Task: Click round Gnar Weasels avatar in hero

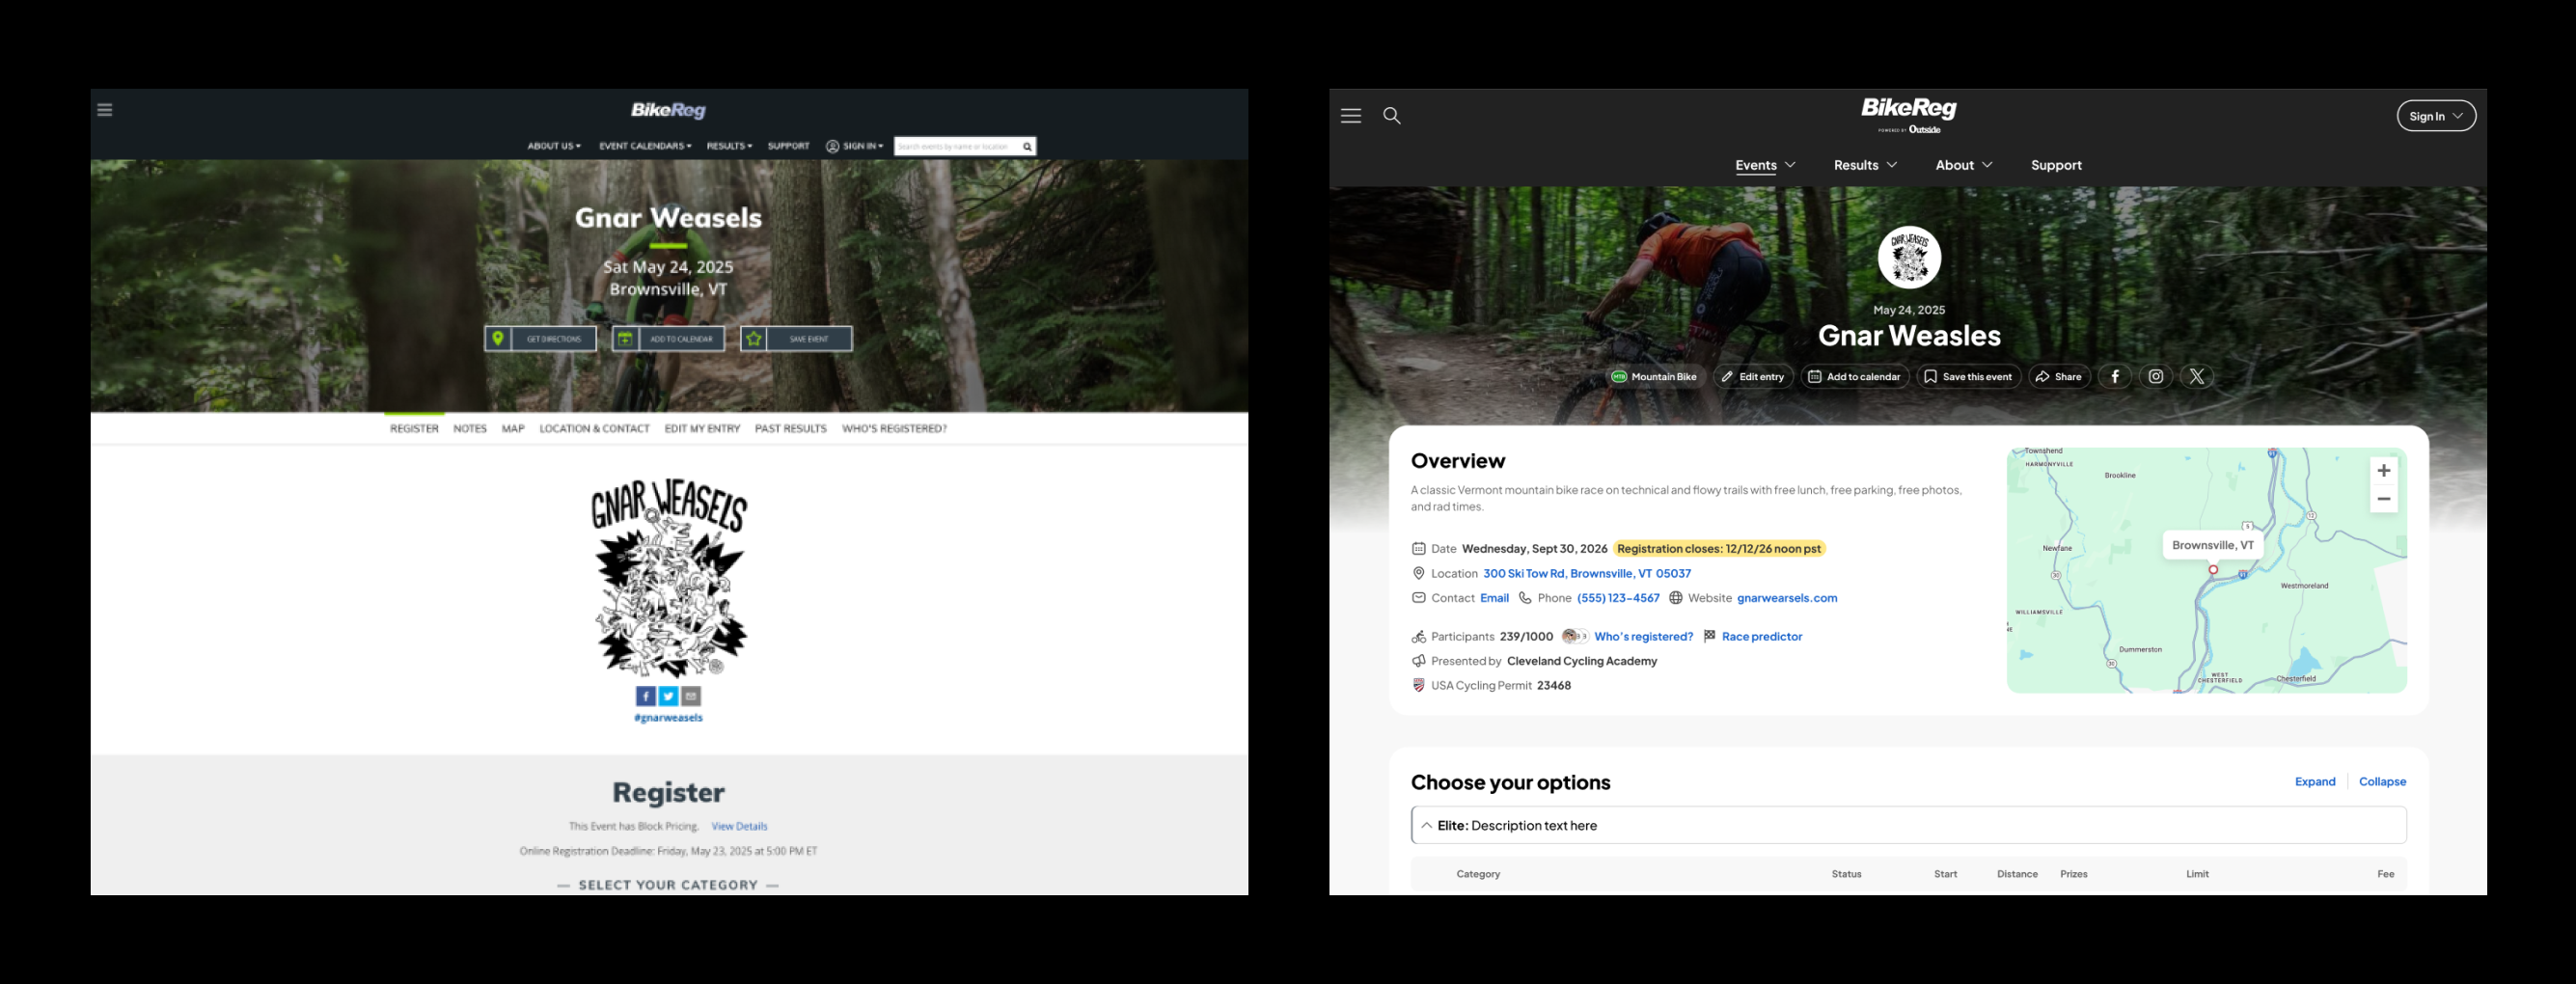Action: click(x=1909, y=258)
